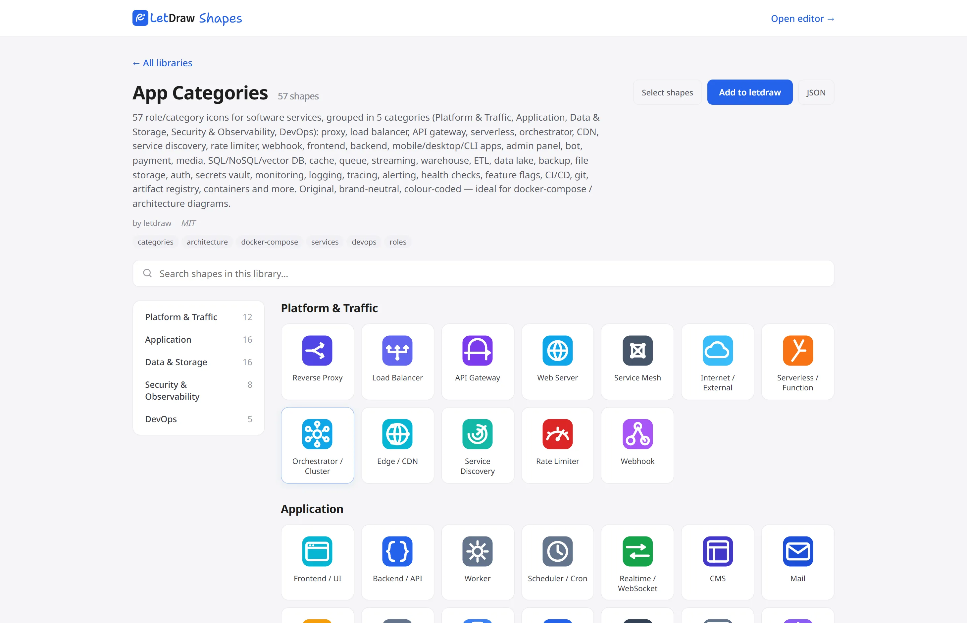Image resolution: width=967 pixels, height=623 pixels.
Task: Click the categories tag
Action: (155, 242)
